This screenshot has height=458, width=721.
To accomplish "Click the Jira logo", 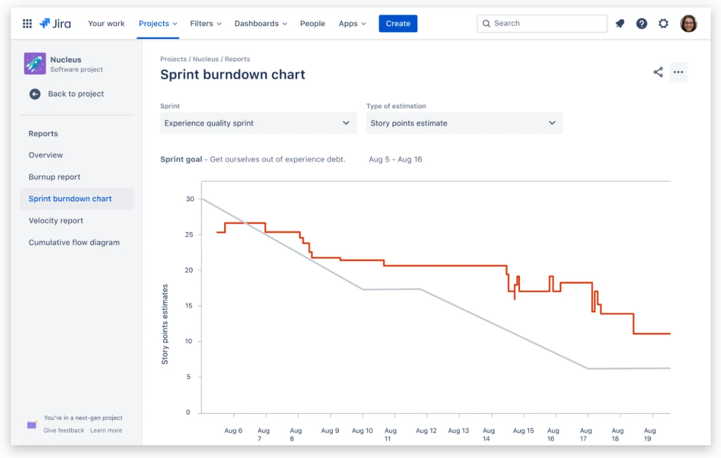I will point(55,24).
